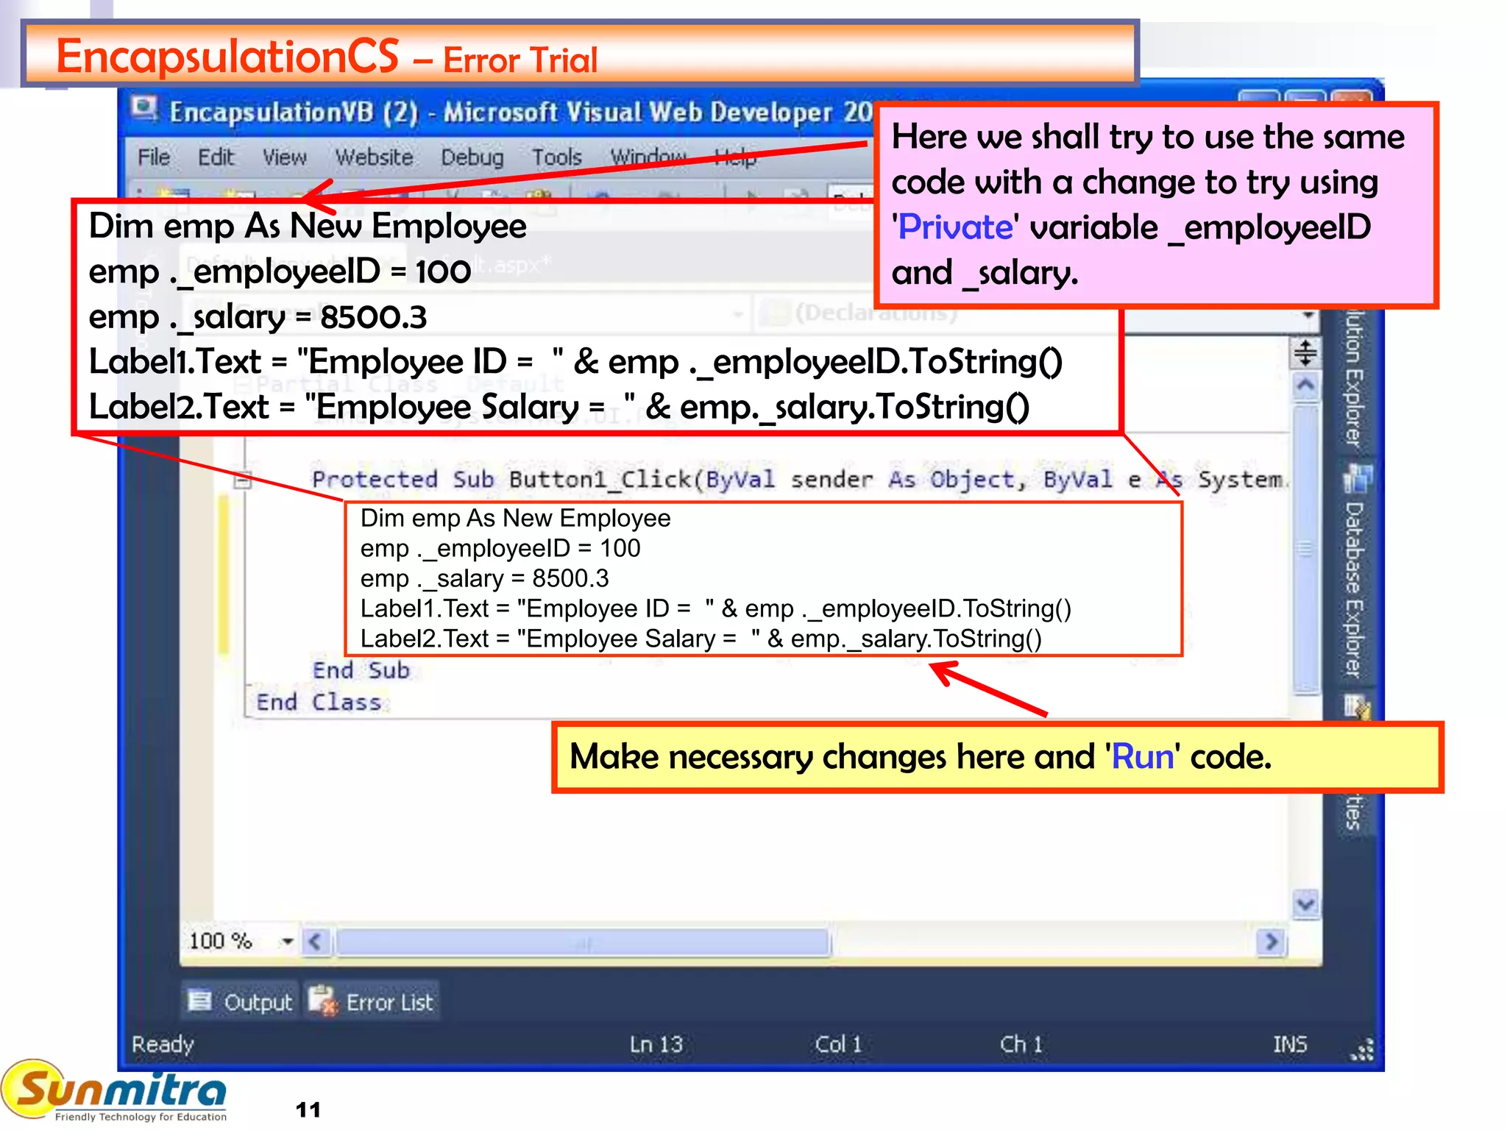Open the Website menu
This screenshot has width=1507, height=1130.
click(x=374, y=157)
